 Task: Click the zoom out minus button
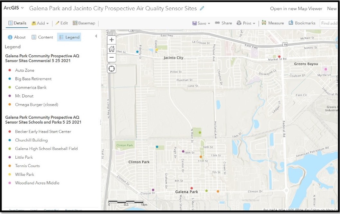[112, 58]
